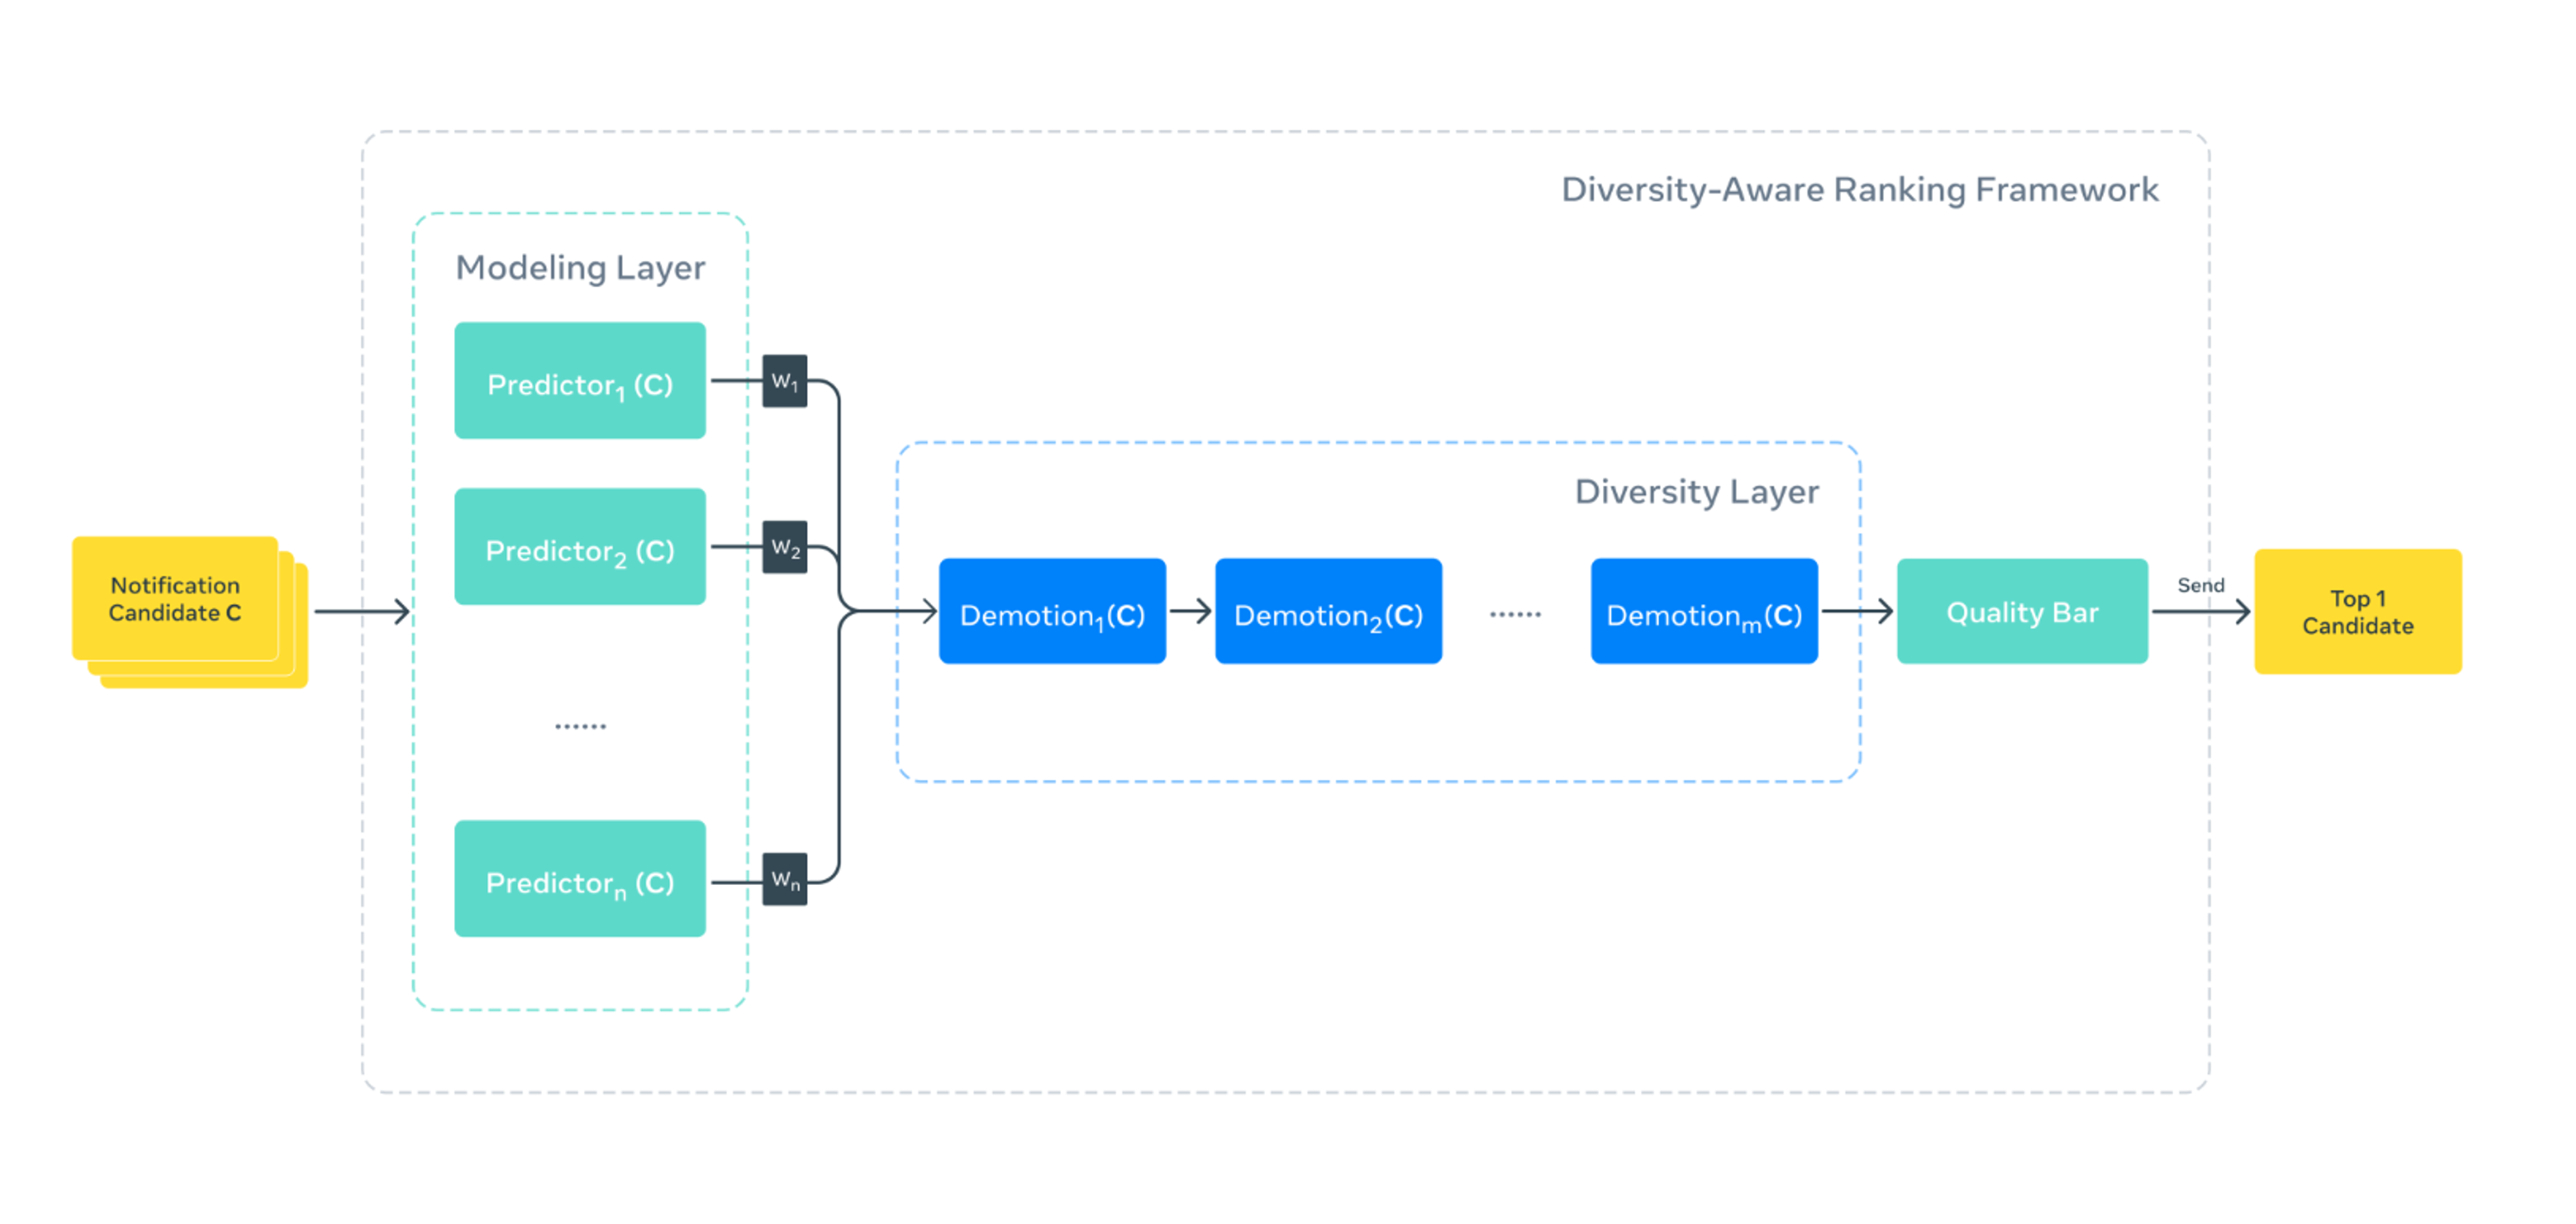
Task: Click the ellipsis between Demotion boxes
Action: pos(1515,614)
